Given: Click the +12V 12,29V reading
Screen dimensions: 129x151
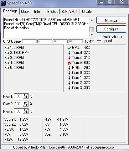Looking at the screenshot, I should point(16,139).
